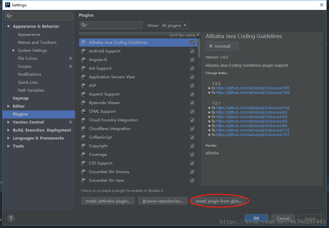
Task: Focus the settings sidebar search field
Action: [x=39, y=16]
